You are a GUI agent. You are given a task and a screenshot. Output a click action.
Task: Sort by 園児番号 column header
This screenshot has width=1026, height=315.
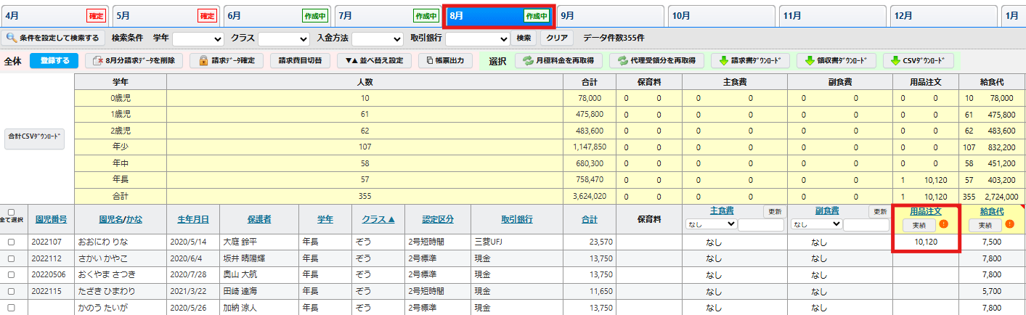51,219
